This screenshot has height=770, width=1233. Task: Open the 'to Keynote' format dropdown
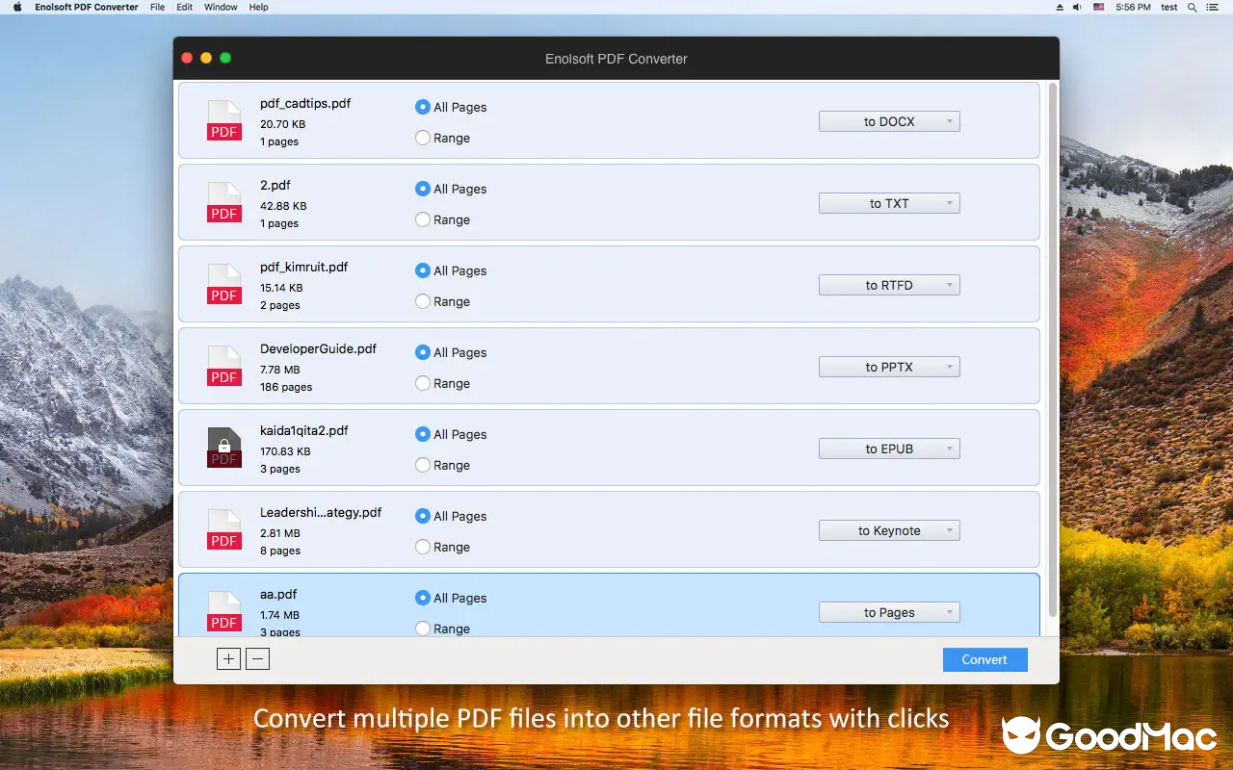coord(888,529)
